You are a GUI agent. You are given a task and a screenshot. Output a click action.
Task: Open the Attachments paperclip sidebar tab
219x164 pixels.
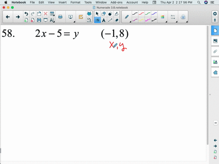click(x=215, y=51)
